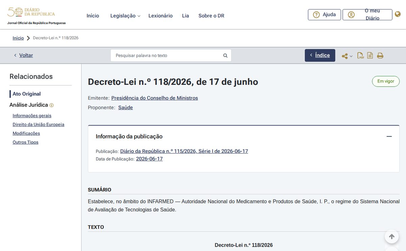Open Modificações sidebar link
406x251 pixels.
click(26, 133)
